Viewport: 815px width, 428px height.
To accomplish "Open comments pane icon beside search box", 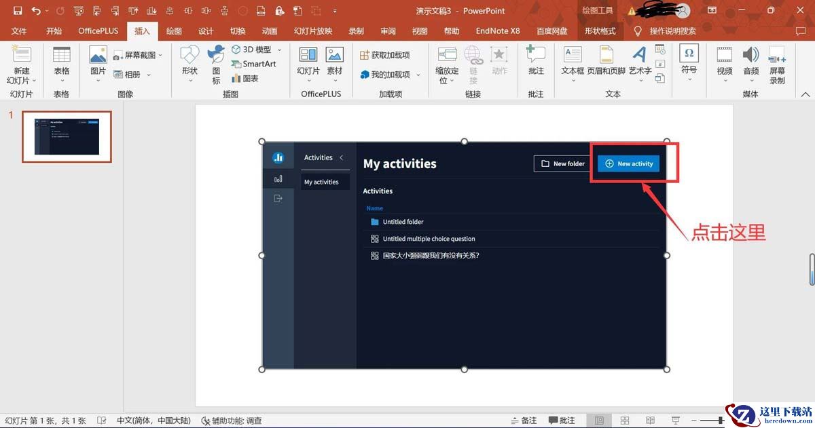I will [x=801, y=31].
